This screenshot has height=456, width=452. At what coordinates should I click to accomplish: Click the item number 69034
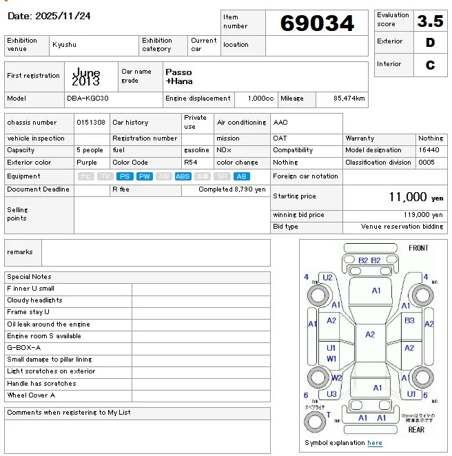tap(317, 23)
